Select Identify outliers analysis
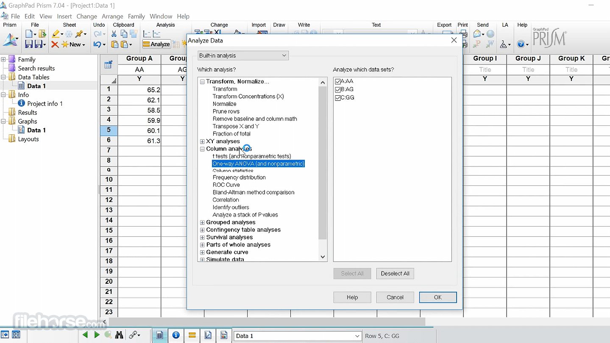Screen dimensions: 610x343 [x=231, y=207]
